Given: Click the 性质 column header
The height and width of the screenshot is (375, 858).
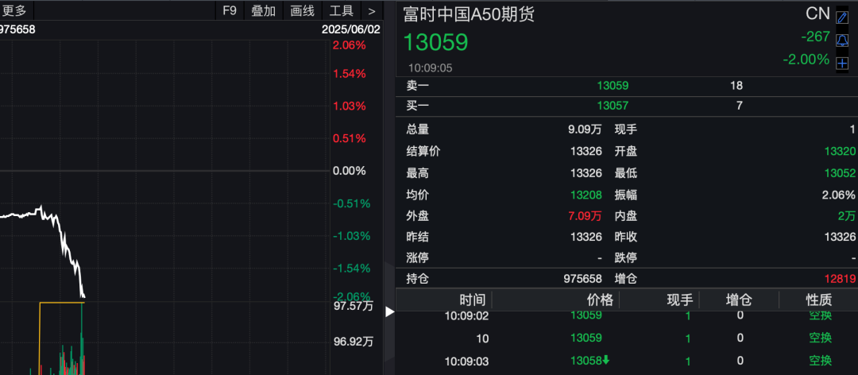Looking at the screenshot, I should point(819,300).
